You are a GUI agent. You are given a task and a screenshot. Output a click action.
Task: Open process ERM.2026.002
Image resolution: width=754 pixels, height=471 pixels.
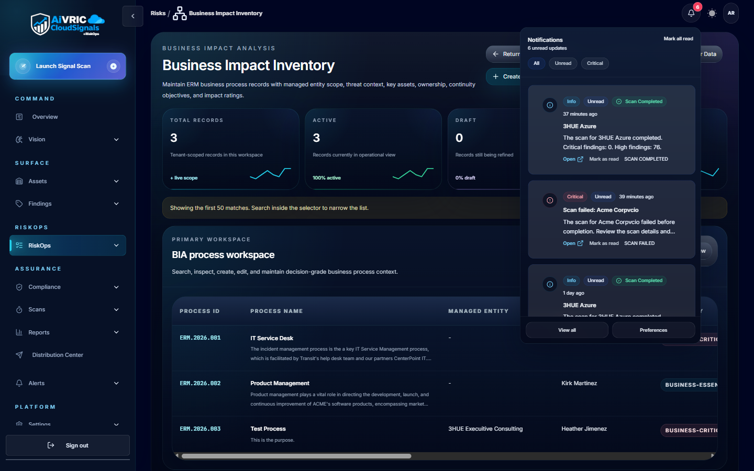click(x=200, y=384)
